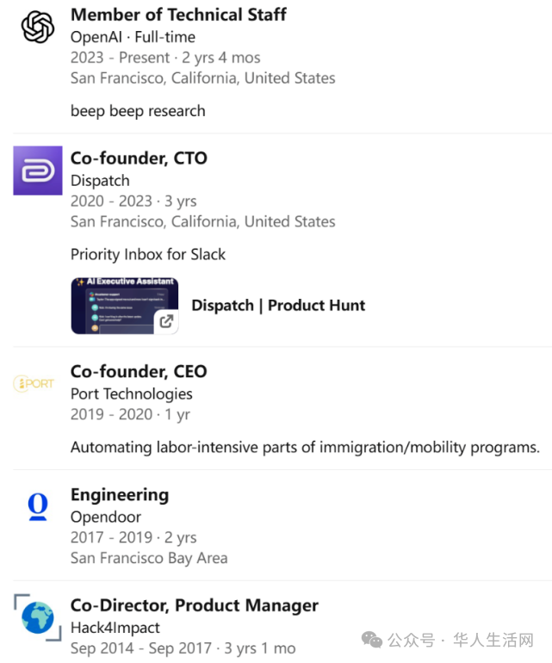The image size is (552, 663).
Task: Select the Engineering job title
Action: pyautogui.click(x=120, y=495)
